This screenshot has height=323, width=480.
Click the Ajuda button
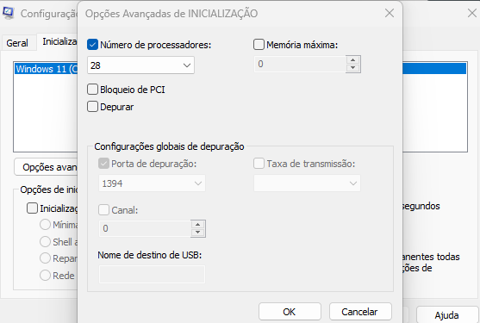(x=446, y=315)
